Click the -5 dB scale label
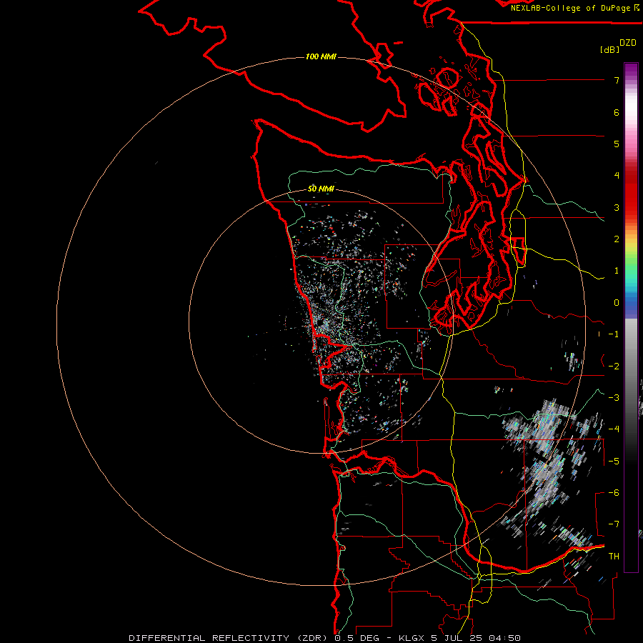Viewport: 643px width, 643px height. click(x=614, y=462)
